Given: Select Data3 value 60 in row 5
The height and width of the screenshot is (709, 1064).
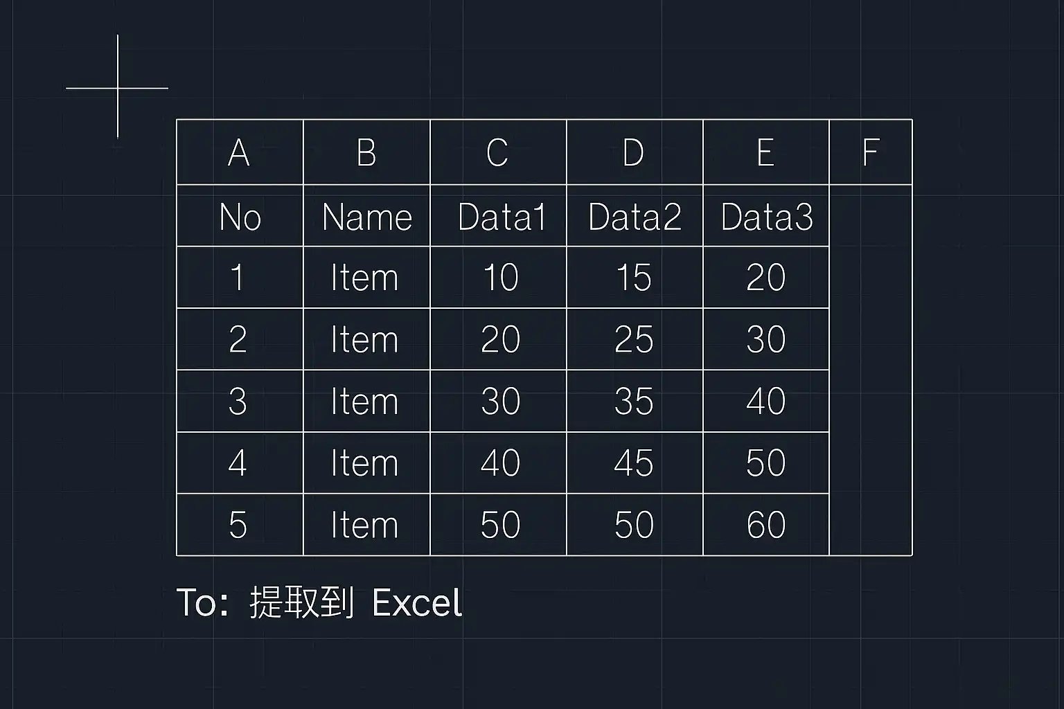Looking at the screenshot, I should (766, 525).
